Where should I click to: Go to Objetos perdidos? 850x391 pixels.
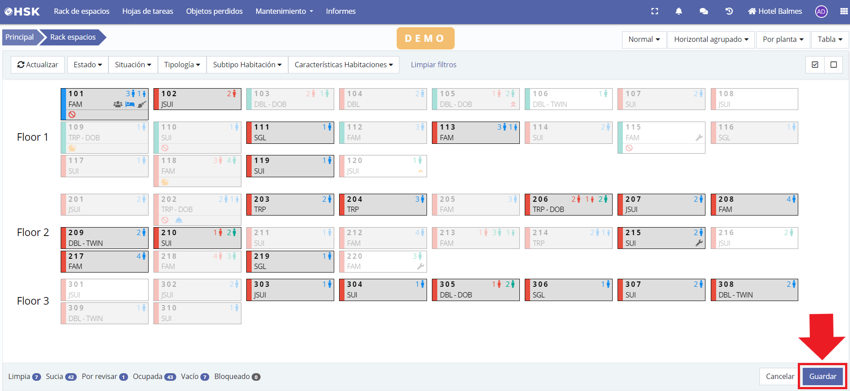click(x=214, y=12)
